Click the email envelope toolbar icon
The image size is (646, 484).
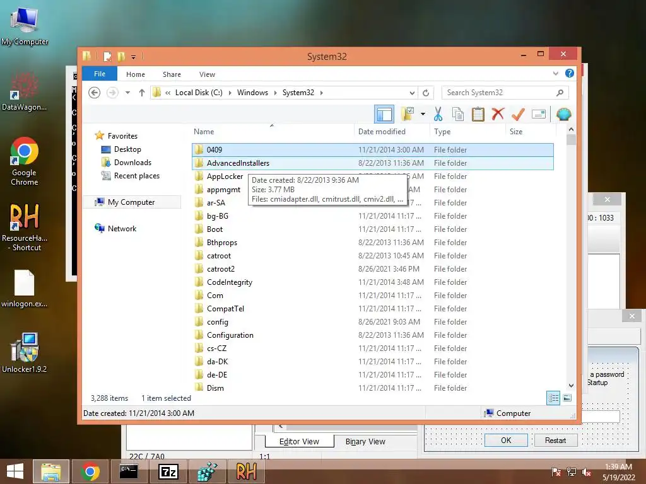(x=539, y=114)
